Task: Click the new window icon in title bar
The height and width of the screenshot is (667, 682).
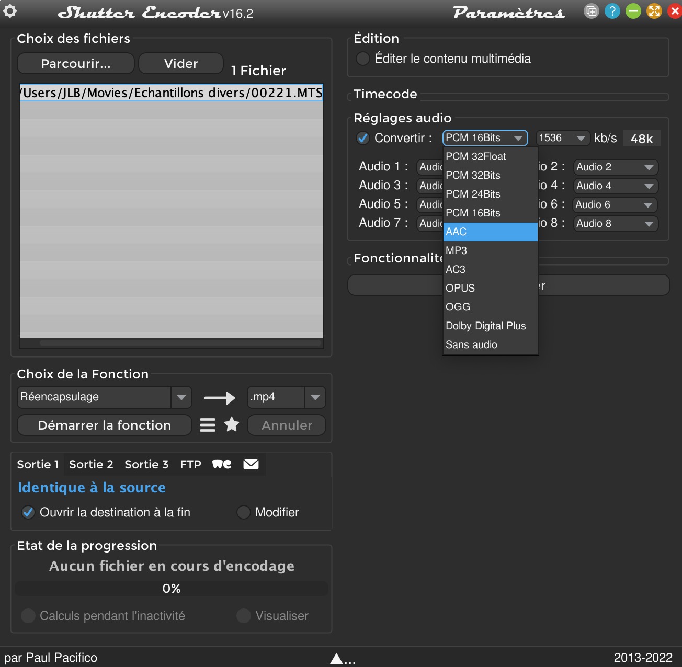Action: (x=591, y=11)
